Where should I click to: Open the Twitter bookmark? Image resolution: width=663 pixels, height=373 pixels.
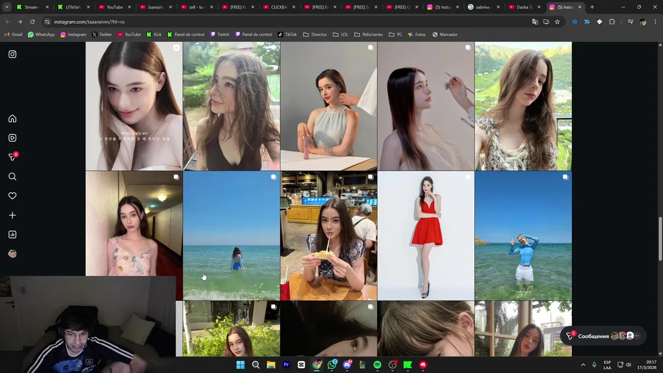coord(102,35)
